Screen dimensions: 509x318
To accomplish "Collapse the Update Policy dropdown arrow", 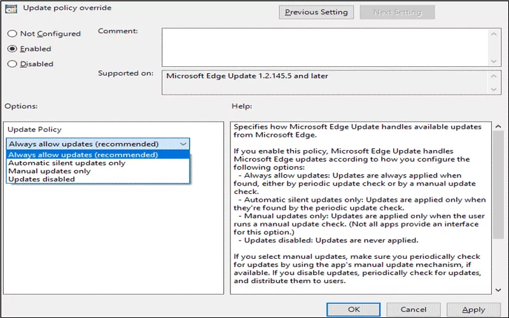I will click(x=183, y=144).
